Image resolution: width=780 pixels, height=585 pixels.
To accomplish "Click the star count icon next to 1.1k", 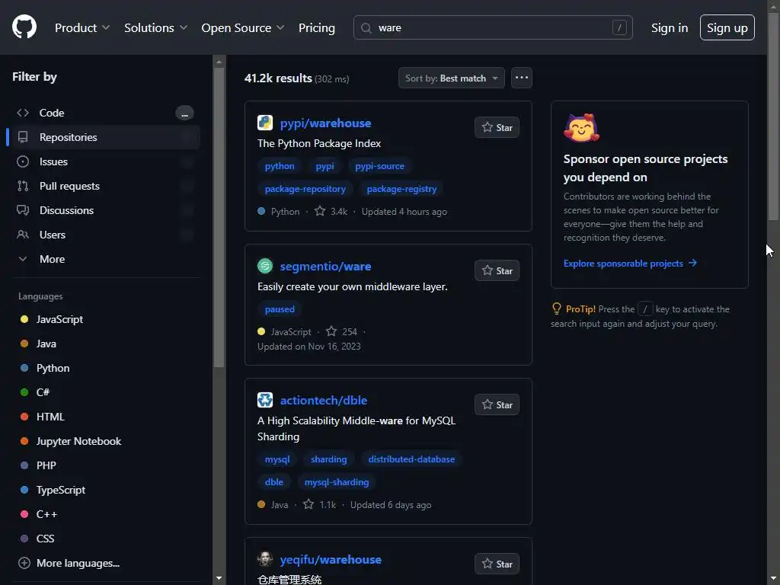I will pos(308,504).
